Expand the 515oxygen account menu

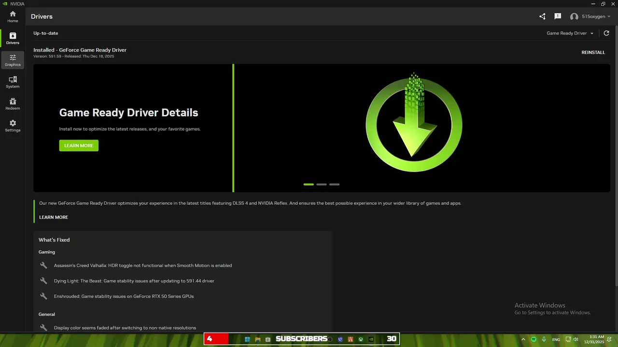coord(596,16)
